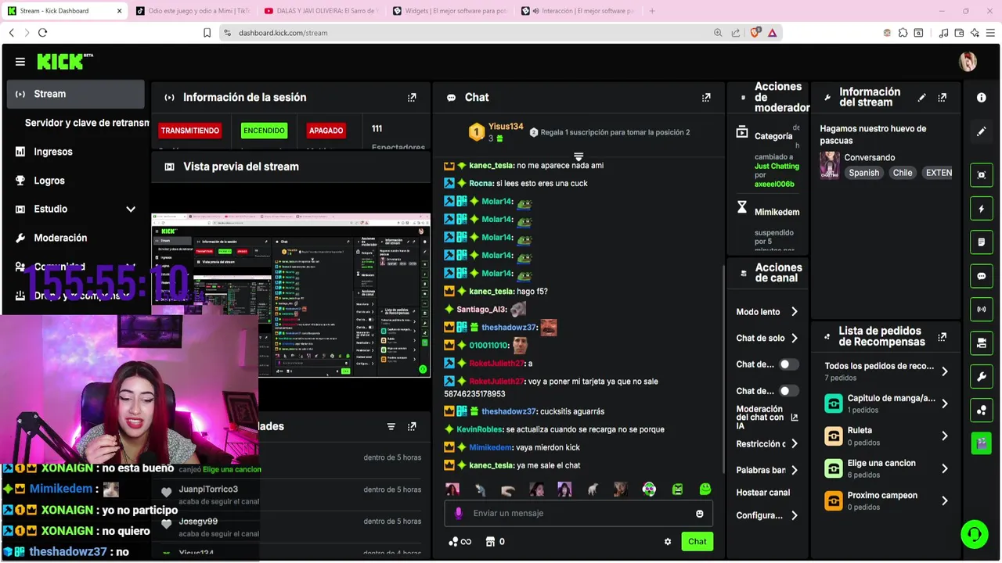Pop out the Información de la sesión panel
The image size is (1002, 563).
pos(412,98)
